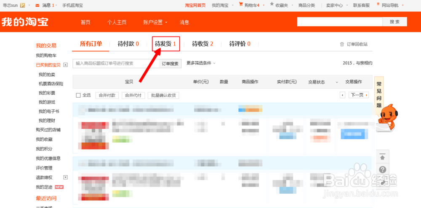421x208 pixels.
Task: Open 我的优惠信息 in the sidebar
Action: pyautogui.click(x=48, y=158)
